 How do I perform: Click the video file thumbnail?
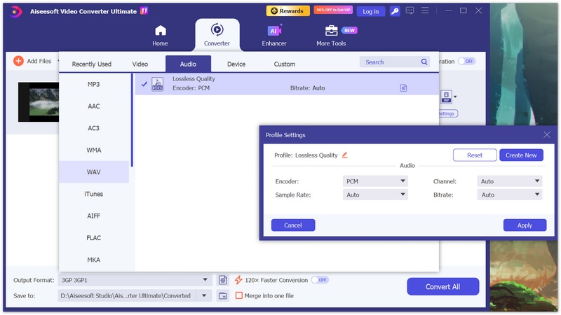coord(39,102)
